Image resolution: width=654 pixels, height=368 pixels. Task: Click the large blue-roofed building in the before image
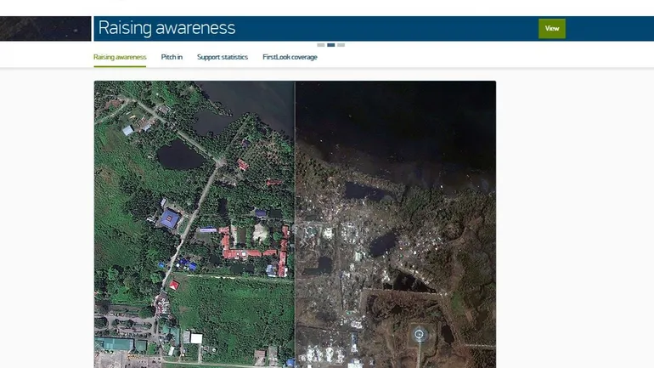coord(170,218)
